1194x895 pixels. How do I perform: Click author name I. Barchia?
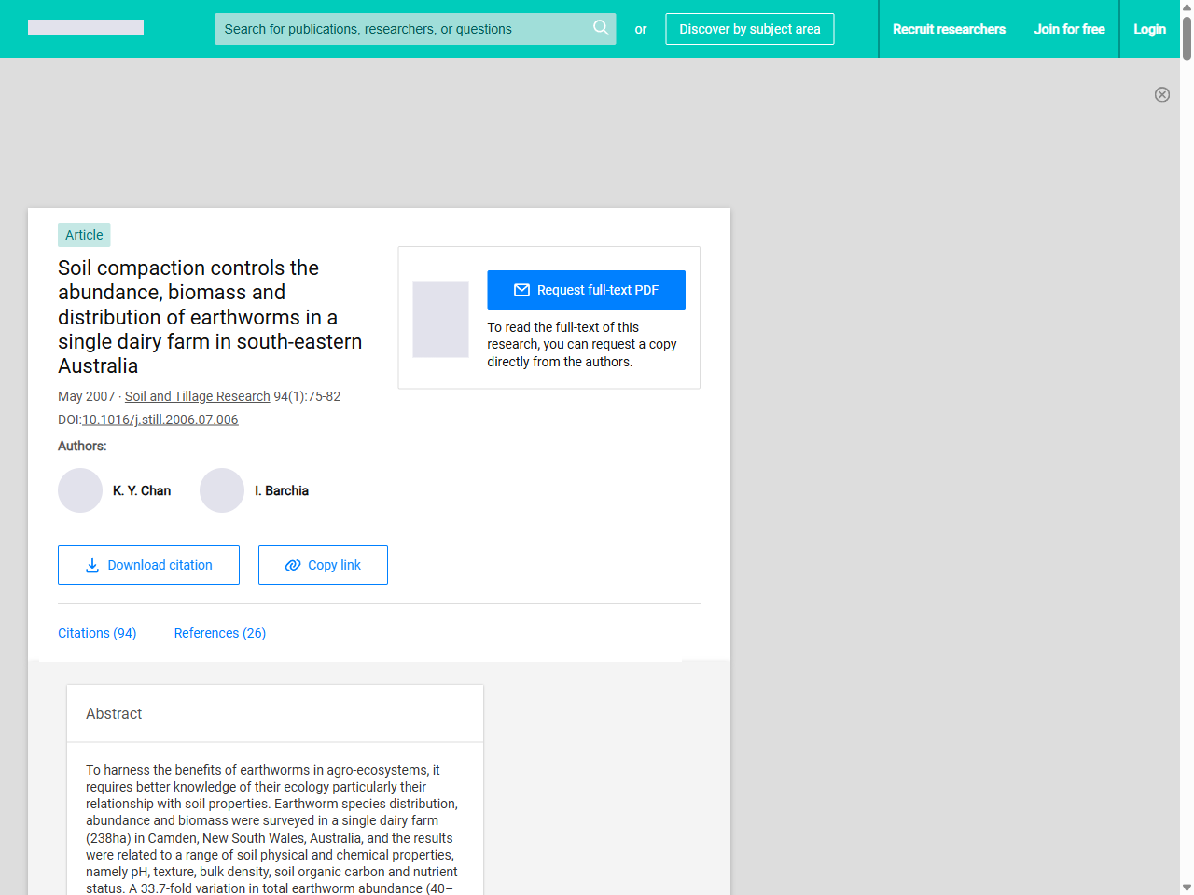pyautogui.click(x=282, y=490)
